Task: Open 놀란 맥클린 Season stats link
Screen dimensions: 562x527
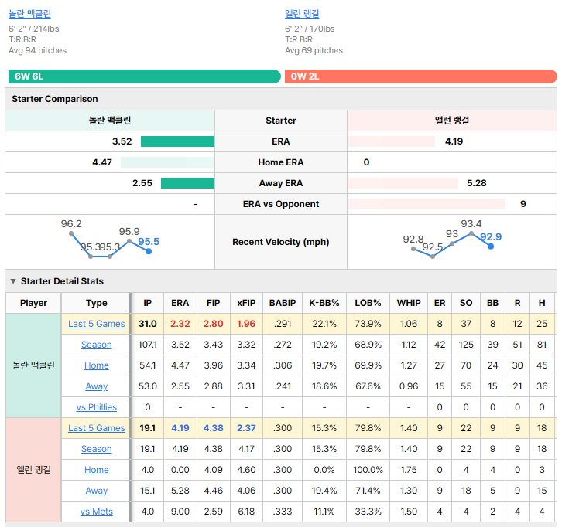Action: click(97, 345)
